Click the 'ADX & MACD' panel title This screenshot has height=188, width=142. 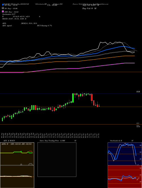(9, 141)
